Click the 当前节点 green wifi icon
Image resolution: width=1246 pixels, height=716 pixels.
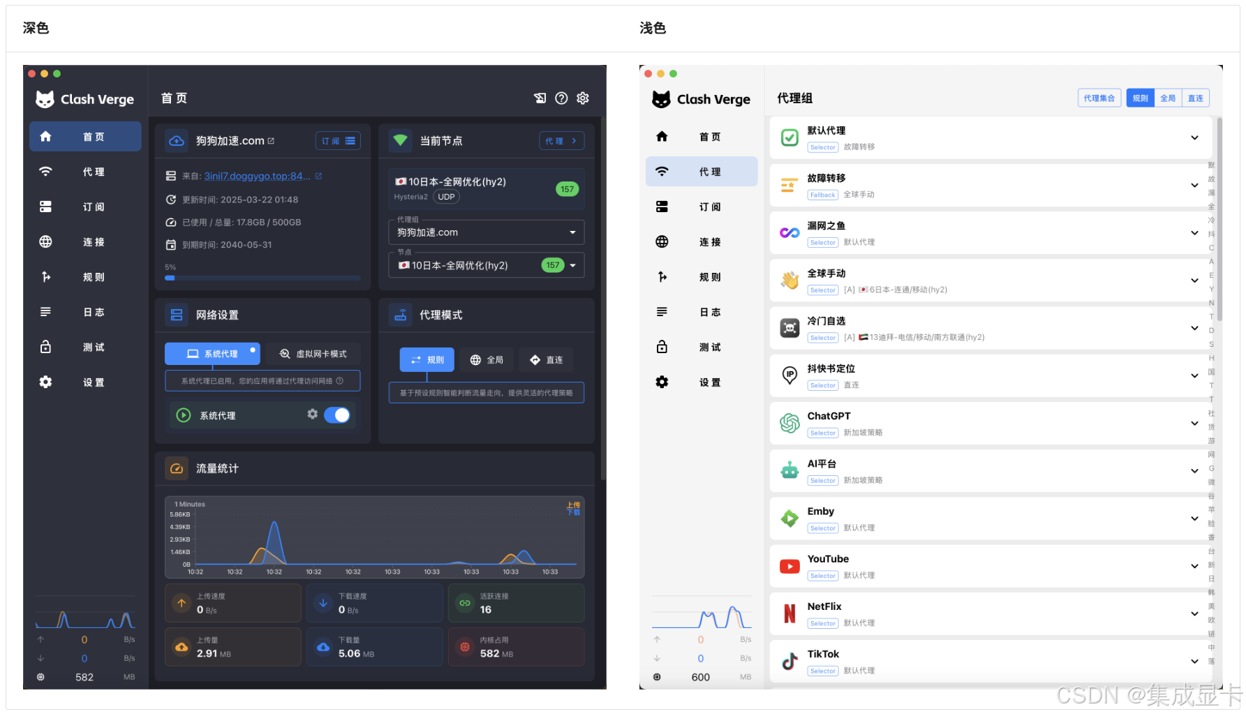(x=400, y=141)
